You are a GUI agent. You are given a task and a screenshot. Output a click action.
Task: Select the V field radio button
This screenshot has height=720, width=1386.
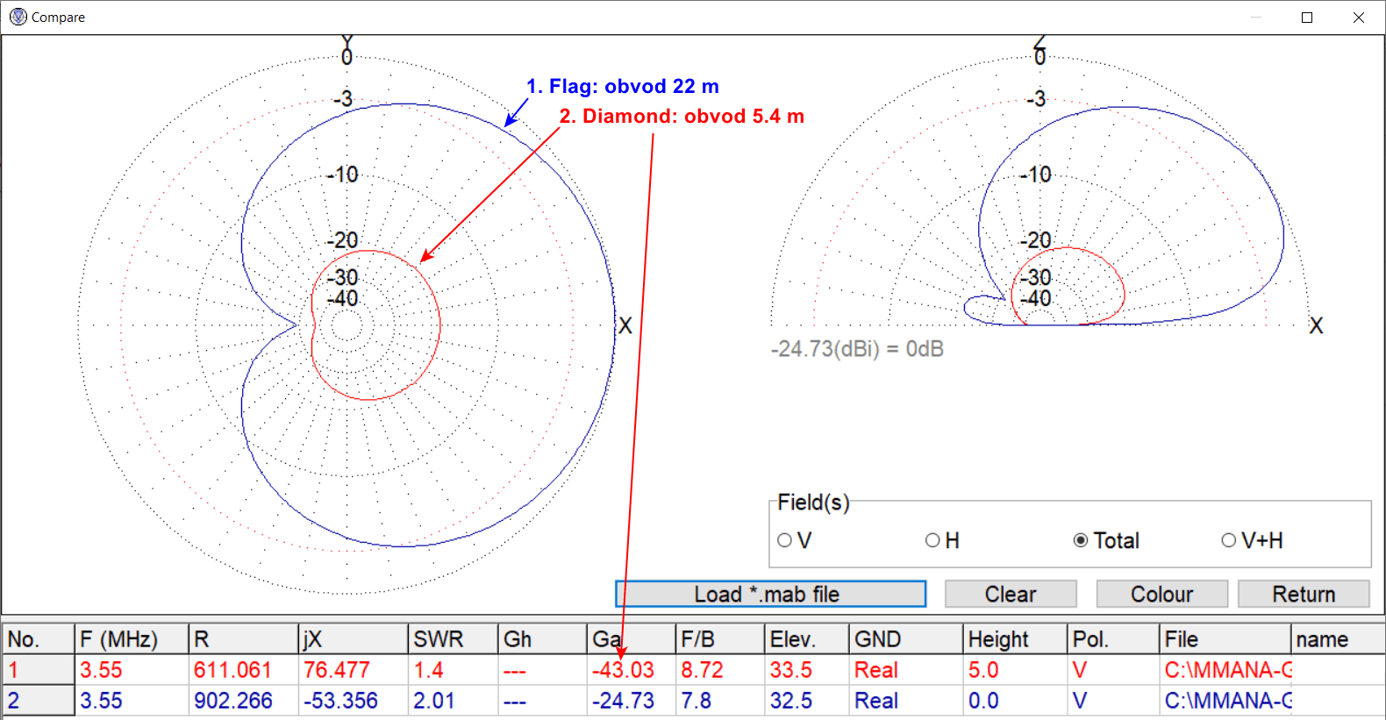point(785,541)
